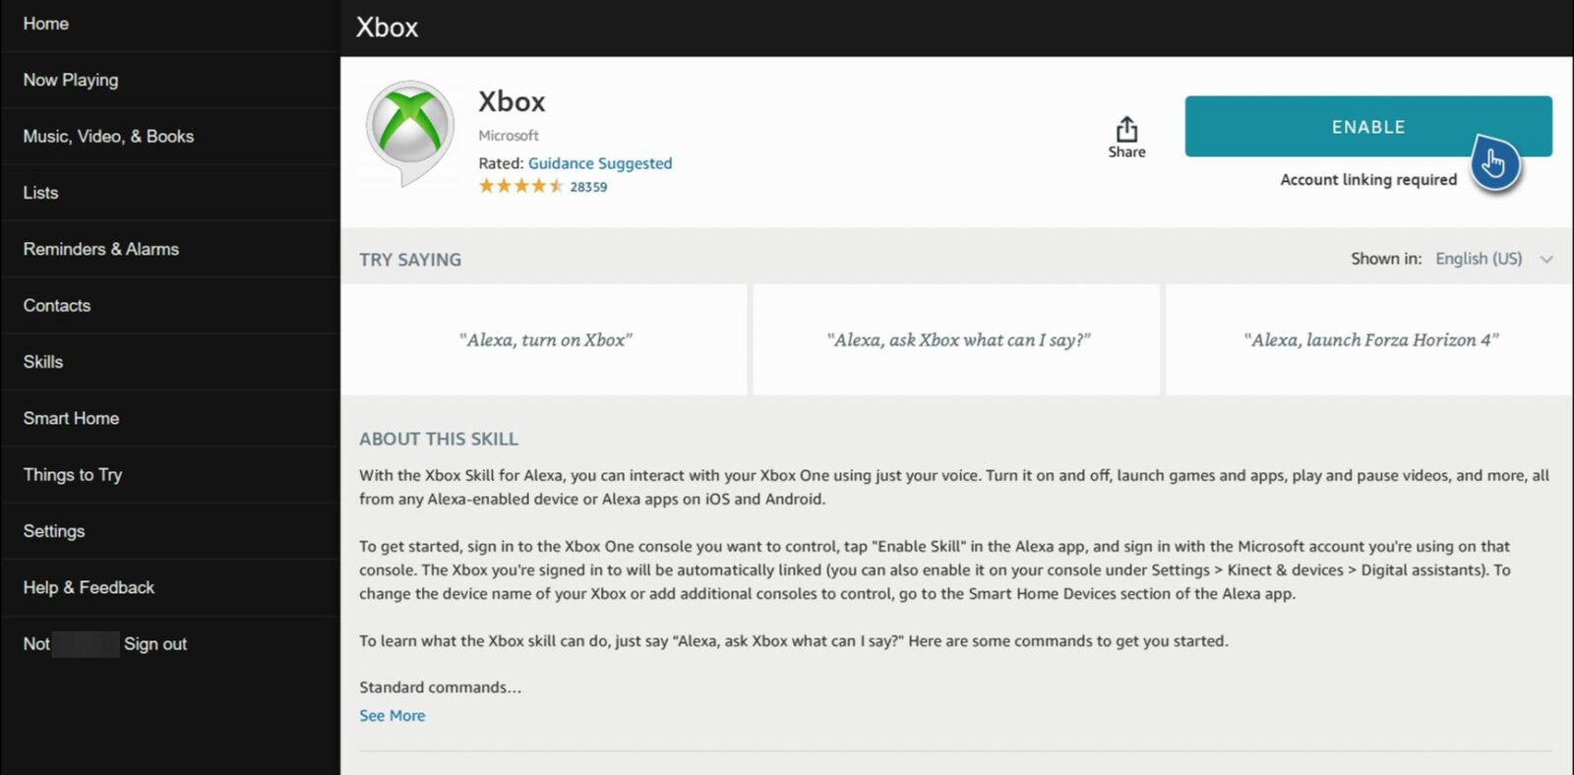Open the Guidance Suggested rating link
Screen dimensions: 1574x775
coord(600,163)
